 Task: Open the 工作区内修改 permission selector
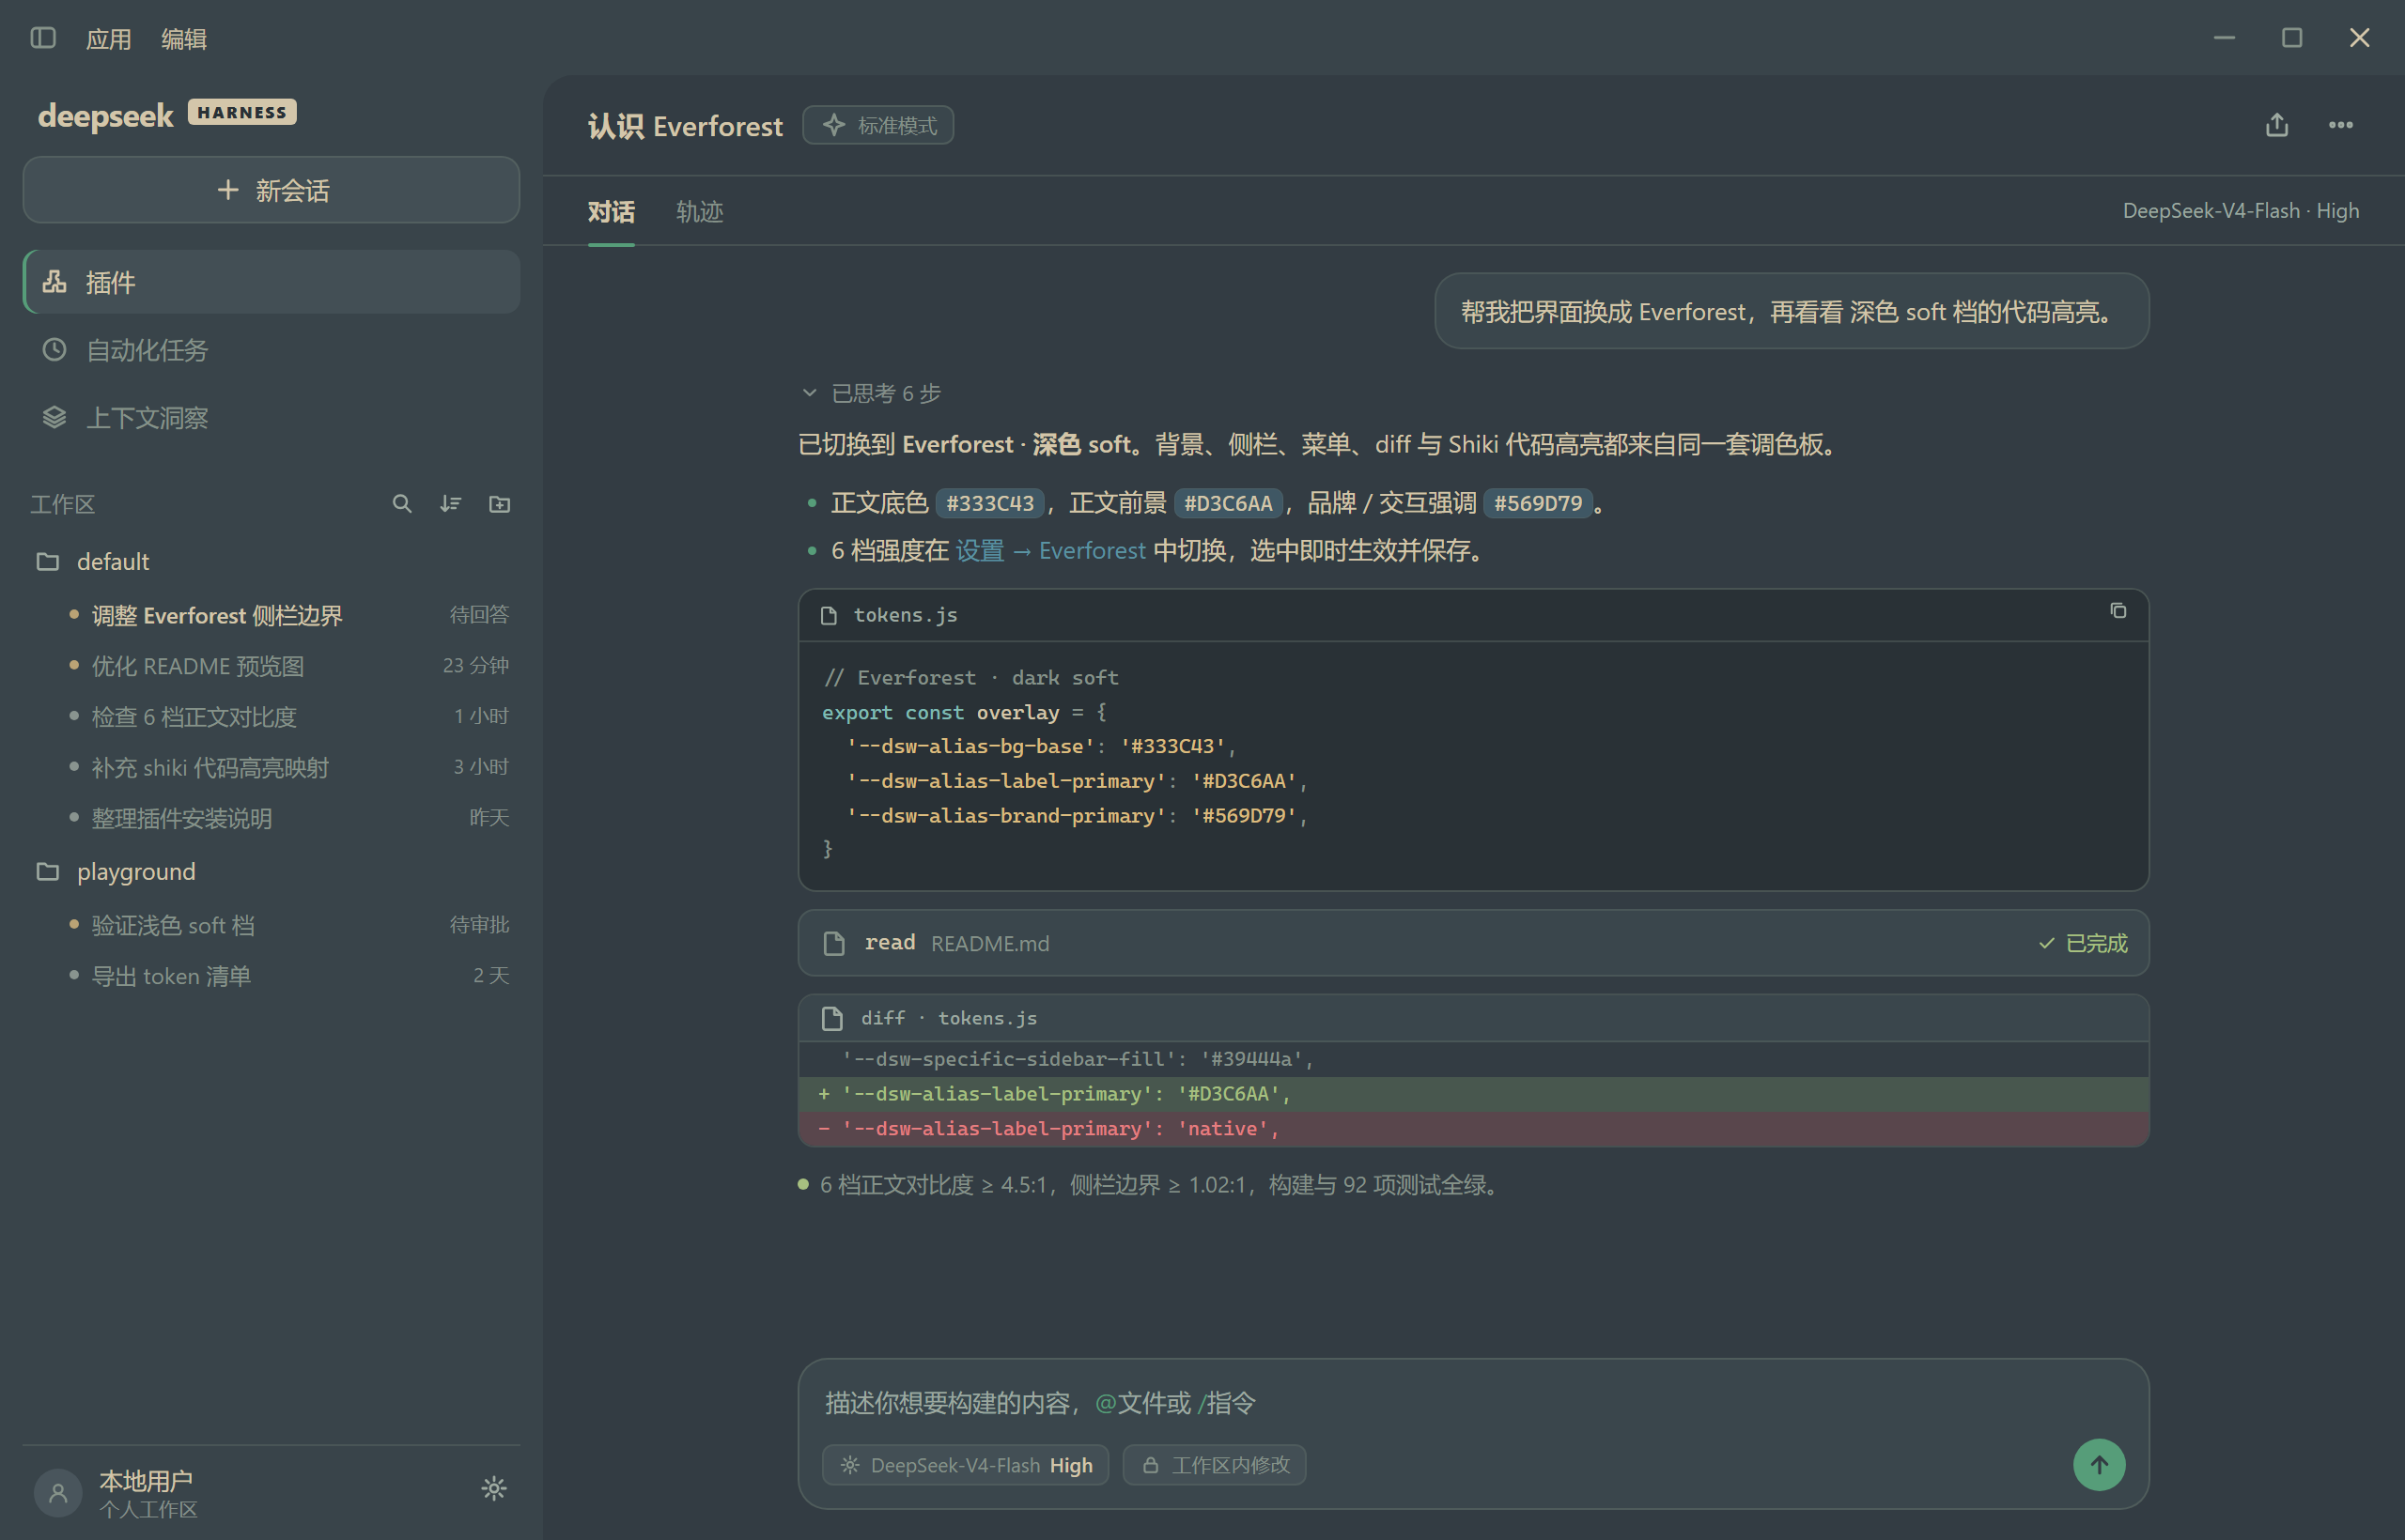1214,1465
